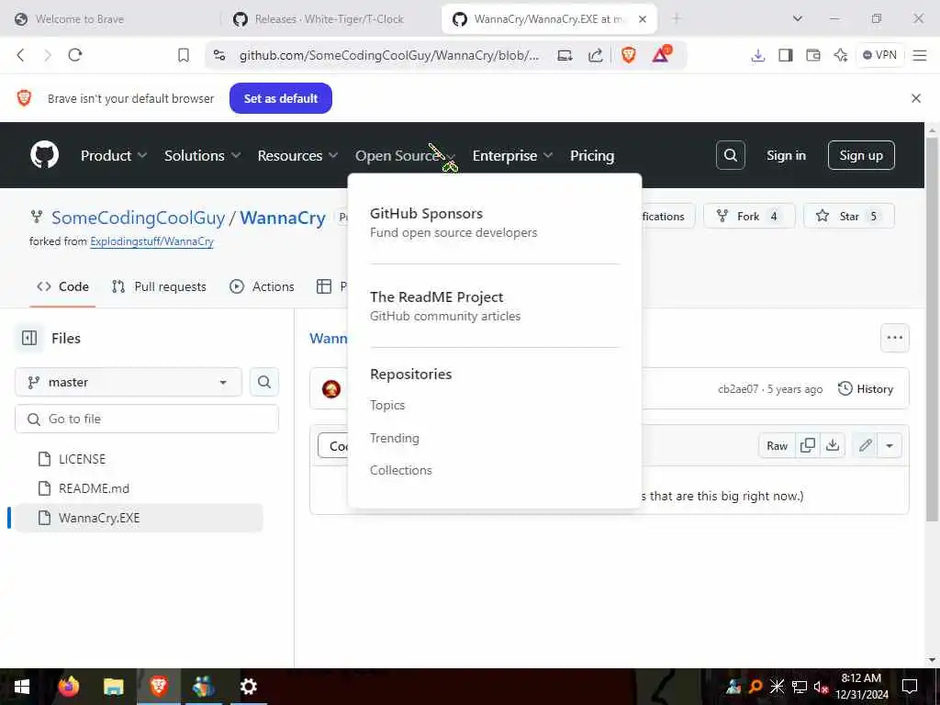Collapse the Open Source menu
Screen dimensions: 940x705
[406, 155]
